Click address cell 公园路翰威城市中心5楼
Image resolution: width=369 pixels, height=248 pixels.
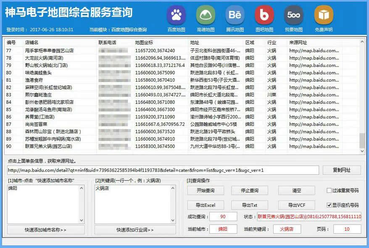point(213,124)
